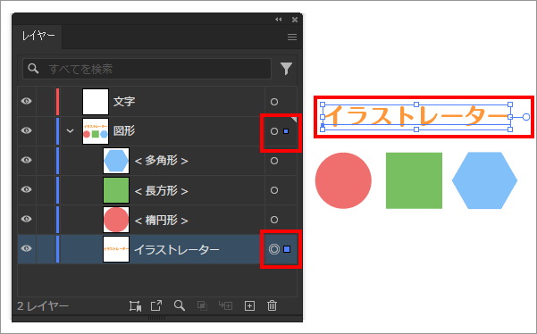Viewport: 537px width, 334px height.
Task: Collapse panel with double-arrow icon
Action: [x=279, y=20]
